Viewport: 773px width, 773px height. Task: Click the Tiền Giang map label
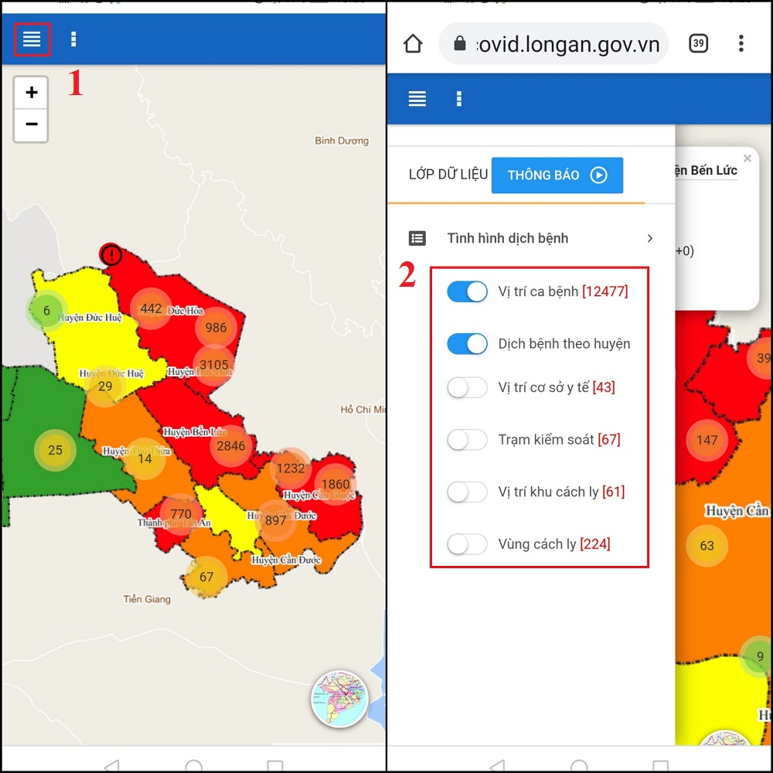147,599
